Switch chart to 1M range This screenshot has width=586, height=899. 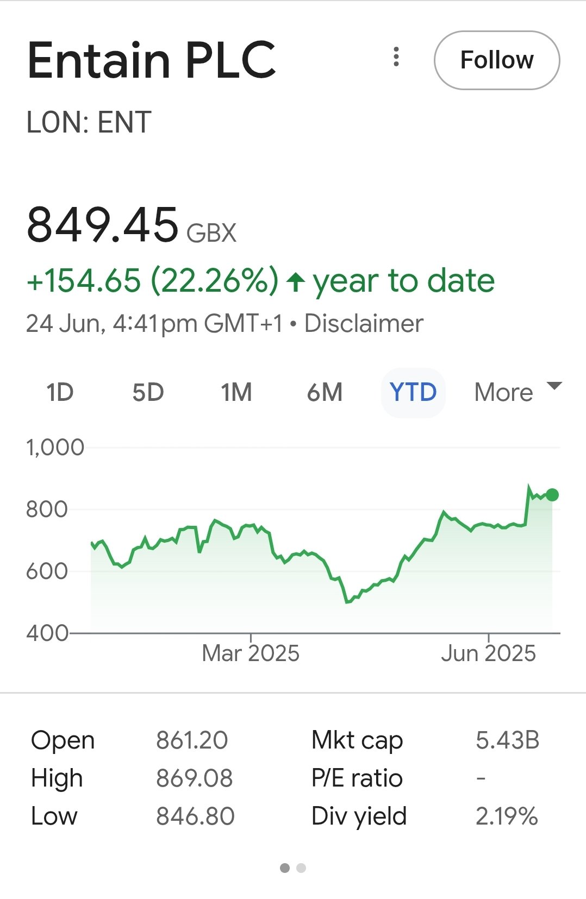236,392
